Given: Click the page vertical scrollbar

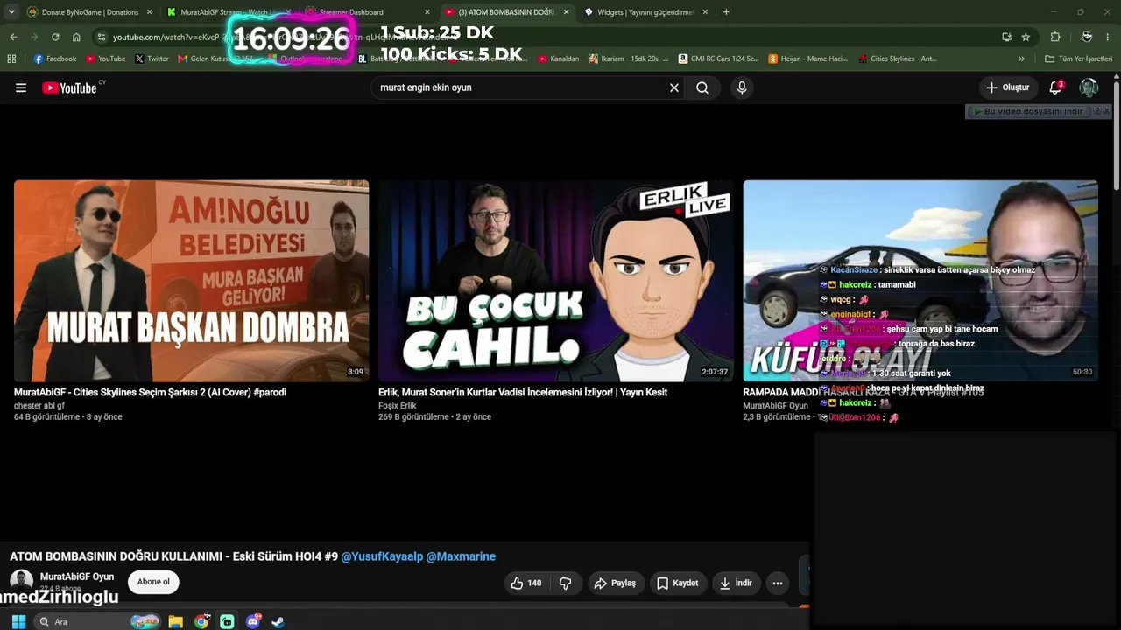Looking at the screenshot, I should (x=1117, y=136).
